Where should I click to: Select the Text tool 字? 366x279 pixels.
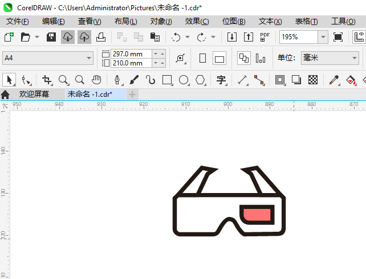(x=221, y=80)
